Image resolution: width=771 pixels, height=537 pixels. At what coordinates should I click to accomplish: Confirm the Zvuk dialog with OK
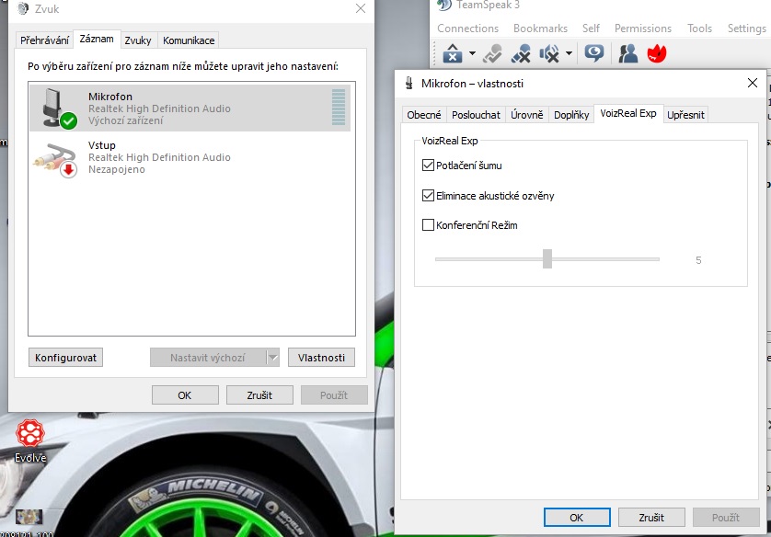point(185,395)
